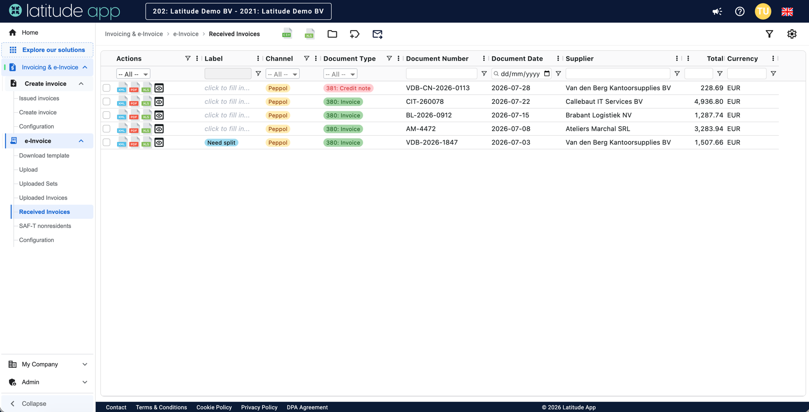Preview invoice VDB-CN-2026-0113 with eye icon

pos(159,88)
